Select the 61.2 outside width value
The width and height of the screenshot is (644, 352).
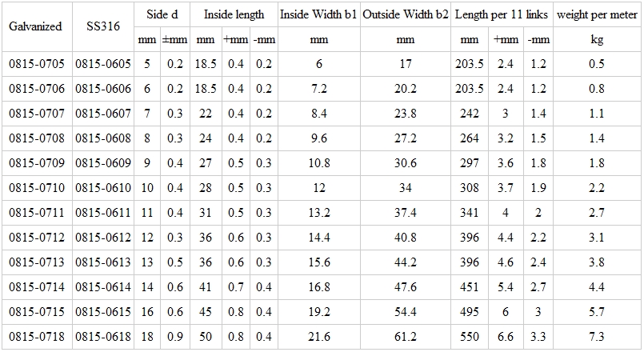coord(405,337)
